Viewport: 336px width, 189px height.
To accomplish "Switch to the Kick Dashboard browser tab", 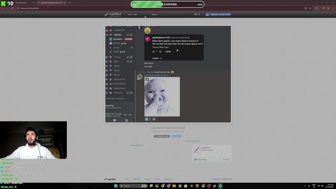I will 21,3.
